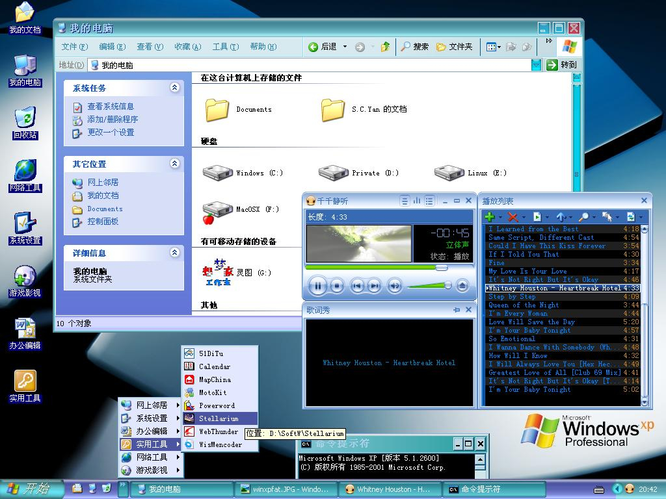Viewport: 666px width, 499px height.
Task: Toggle the playlist window button in the player title bar
Action: [429, 201]
